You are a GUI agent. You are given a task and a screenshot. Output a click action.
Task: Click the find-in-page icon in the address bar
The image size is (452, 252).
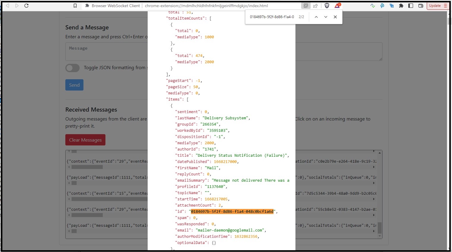306,6
